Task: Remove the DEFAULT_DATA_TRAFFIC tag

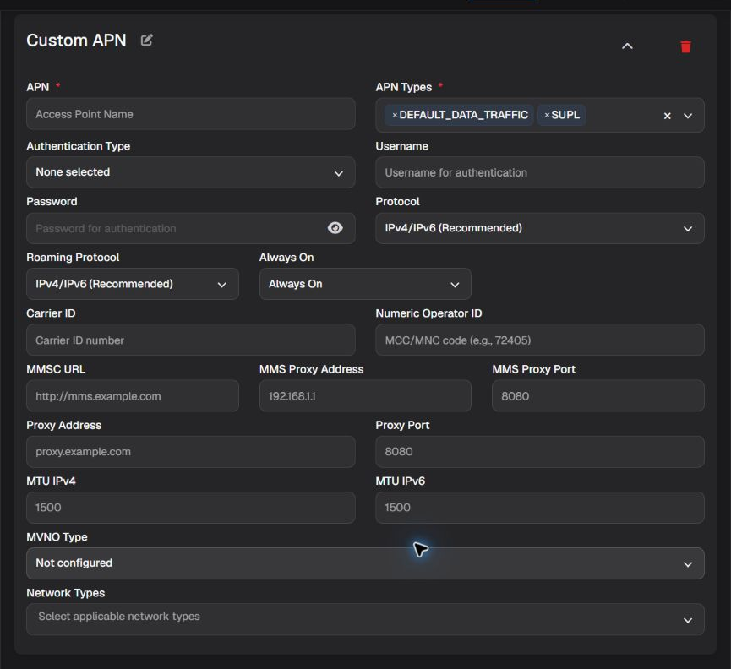Action: click(x=395, y=115)
